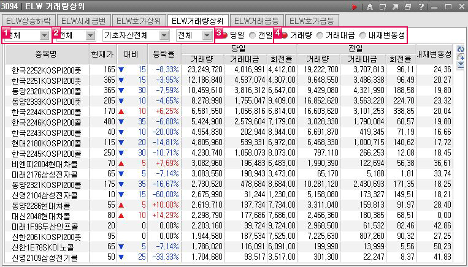This screenshot has width=468, height=267.
Task: Click the red arrow icon in title bar
Action: 355,7
